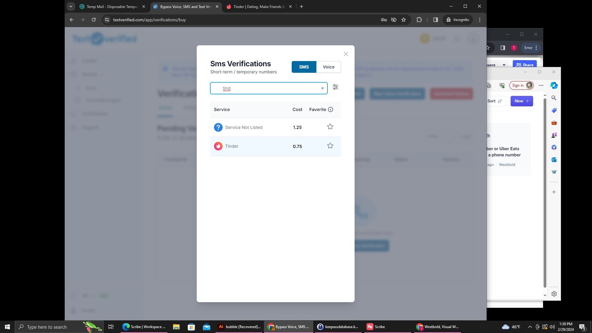Clear the 'tind' search text
The width and height of the screenshot is (592, 333).
323,88
